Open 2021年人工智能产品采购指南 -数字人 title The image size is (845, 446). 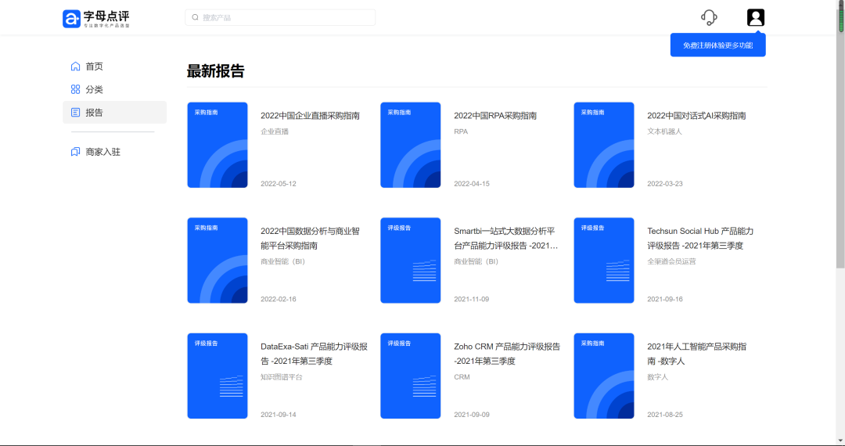coord(697,354)
